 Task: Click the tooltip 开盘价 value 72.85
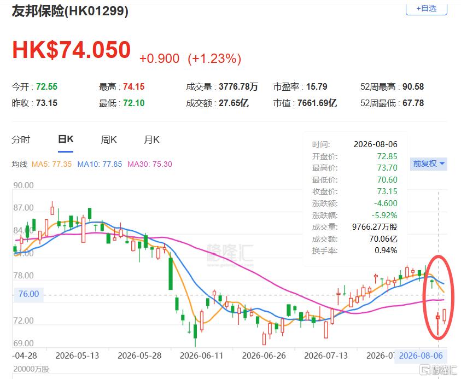coord(387,156)
